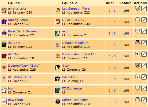Open Galaxy Palladium team page

tap(75, 43)
